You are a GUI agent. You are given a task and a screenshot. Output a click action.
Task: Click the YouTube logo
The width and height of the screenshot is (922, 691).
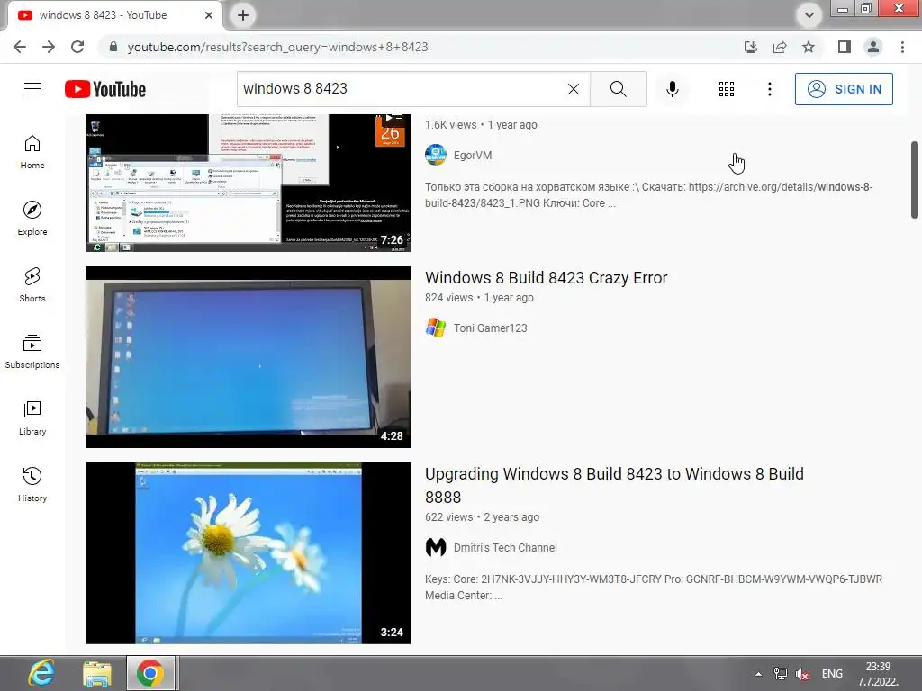click(x=105, y=89)
